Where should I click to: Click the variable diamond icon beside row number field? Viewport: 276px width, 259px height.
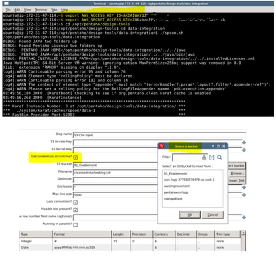244,217
